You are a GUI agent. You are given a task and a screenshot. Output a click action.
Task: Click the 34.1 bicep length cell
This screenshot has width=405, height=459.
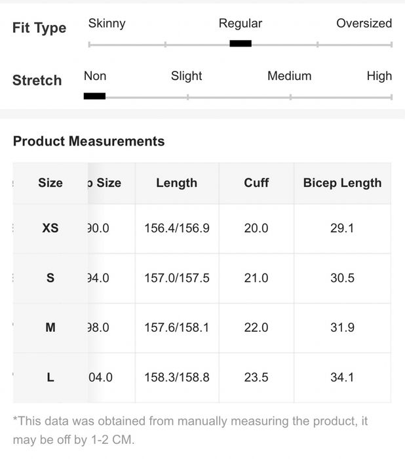342,377
